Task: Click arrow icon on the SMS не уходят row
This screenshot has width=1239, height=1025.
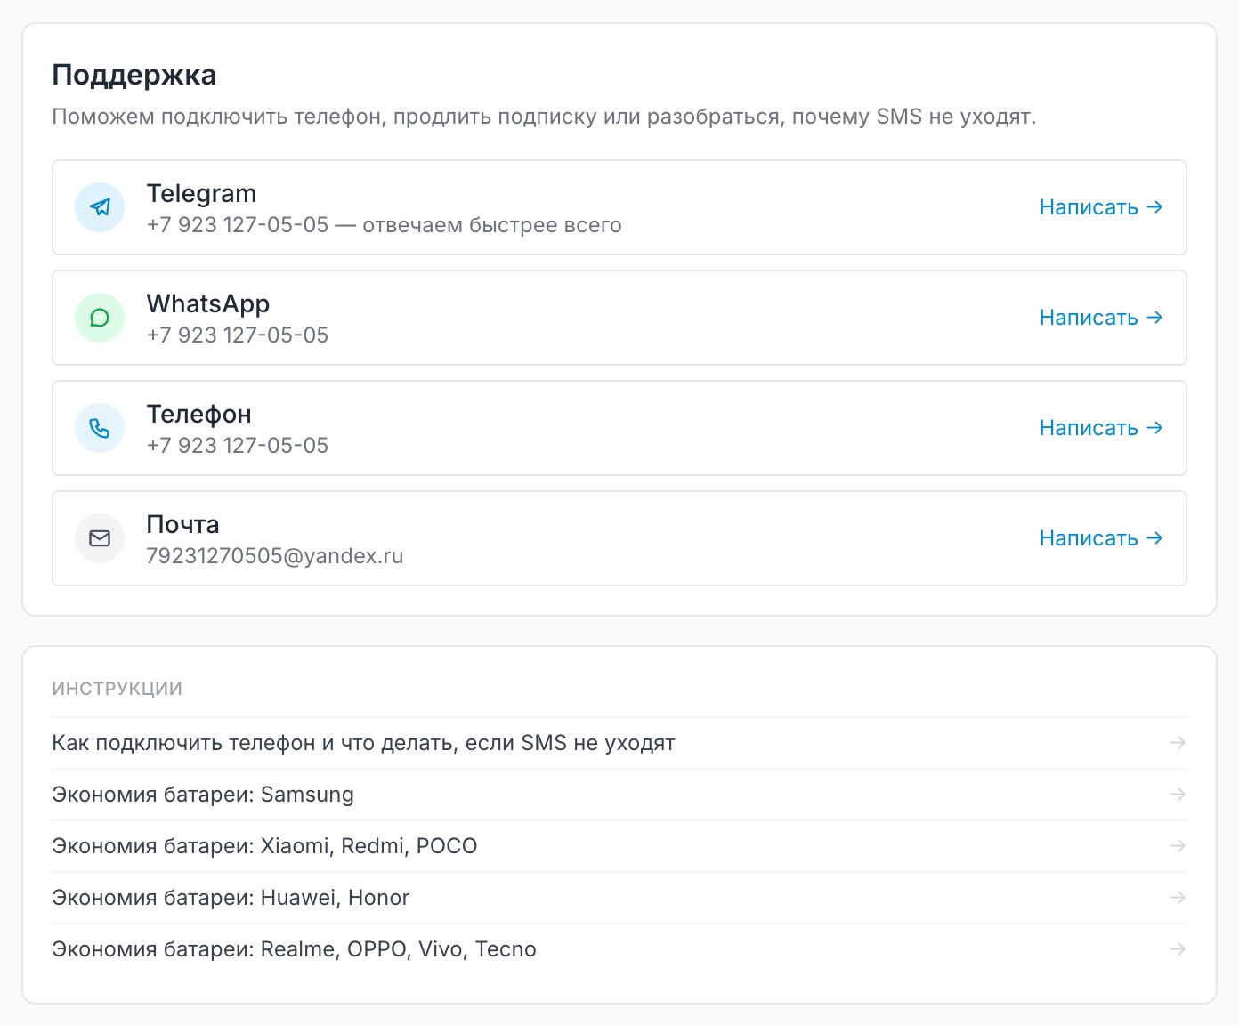Action: (1178, 743)
